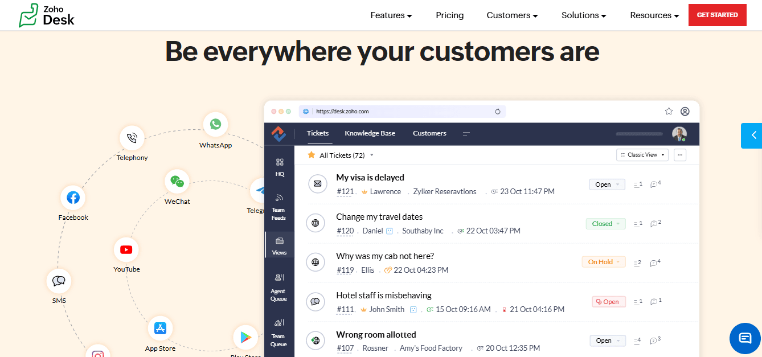Open the Telephony channel icon
This screenshot has height=357, width=762.
tap(132, 138)
